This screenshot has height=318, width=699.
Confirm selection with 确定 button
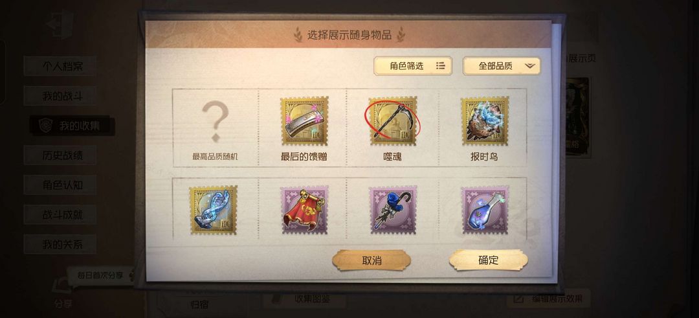coord(488,260)
